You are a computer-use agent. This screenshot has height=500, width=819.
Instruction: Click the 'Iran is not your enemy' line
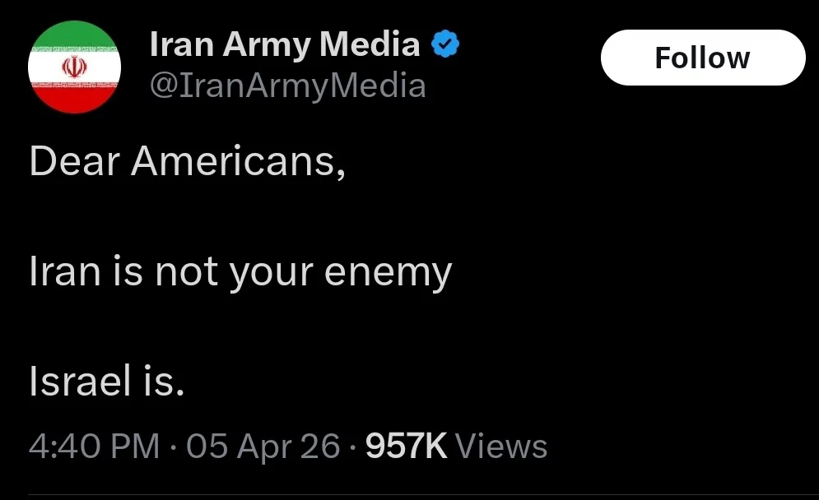point(240,272)
